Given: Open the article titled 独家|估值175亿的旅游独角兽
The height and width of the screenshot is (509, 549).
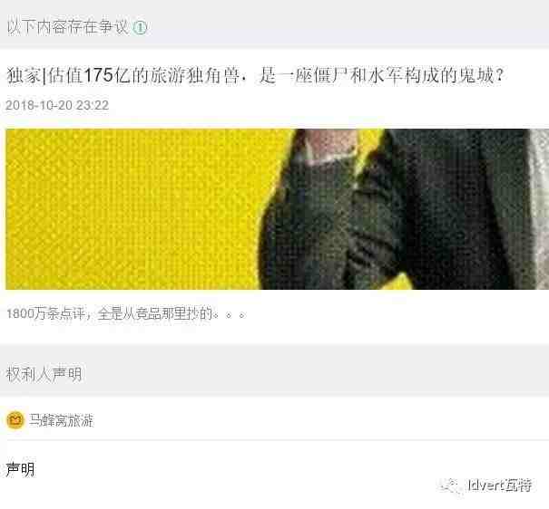Looking at the screenshot, I should 255,75.
